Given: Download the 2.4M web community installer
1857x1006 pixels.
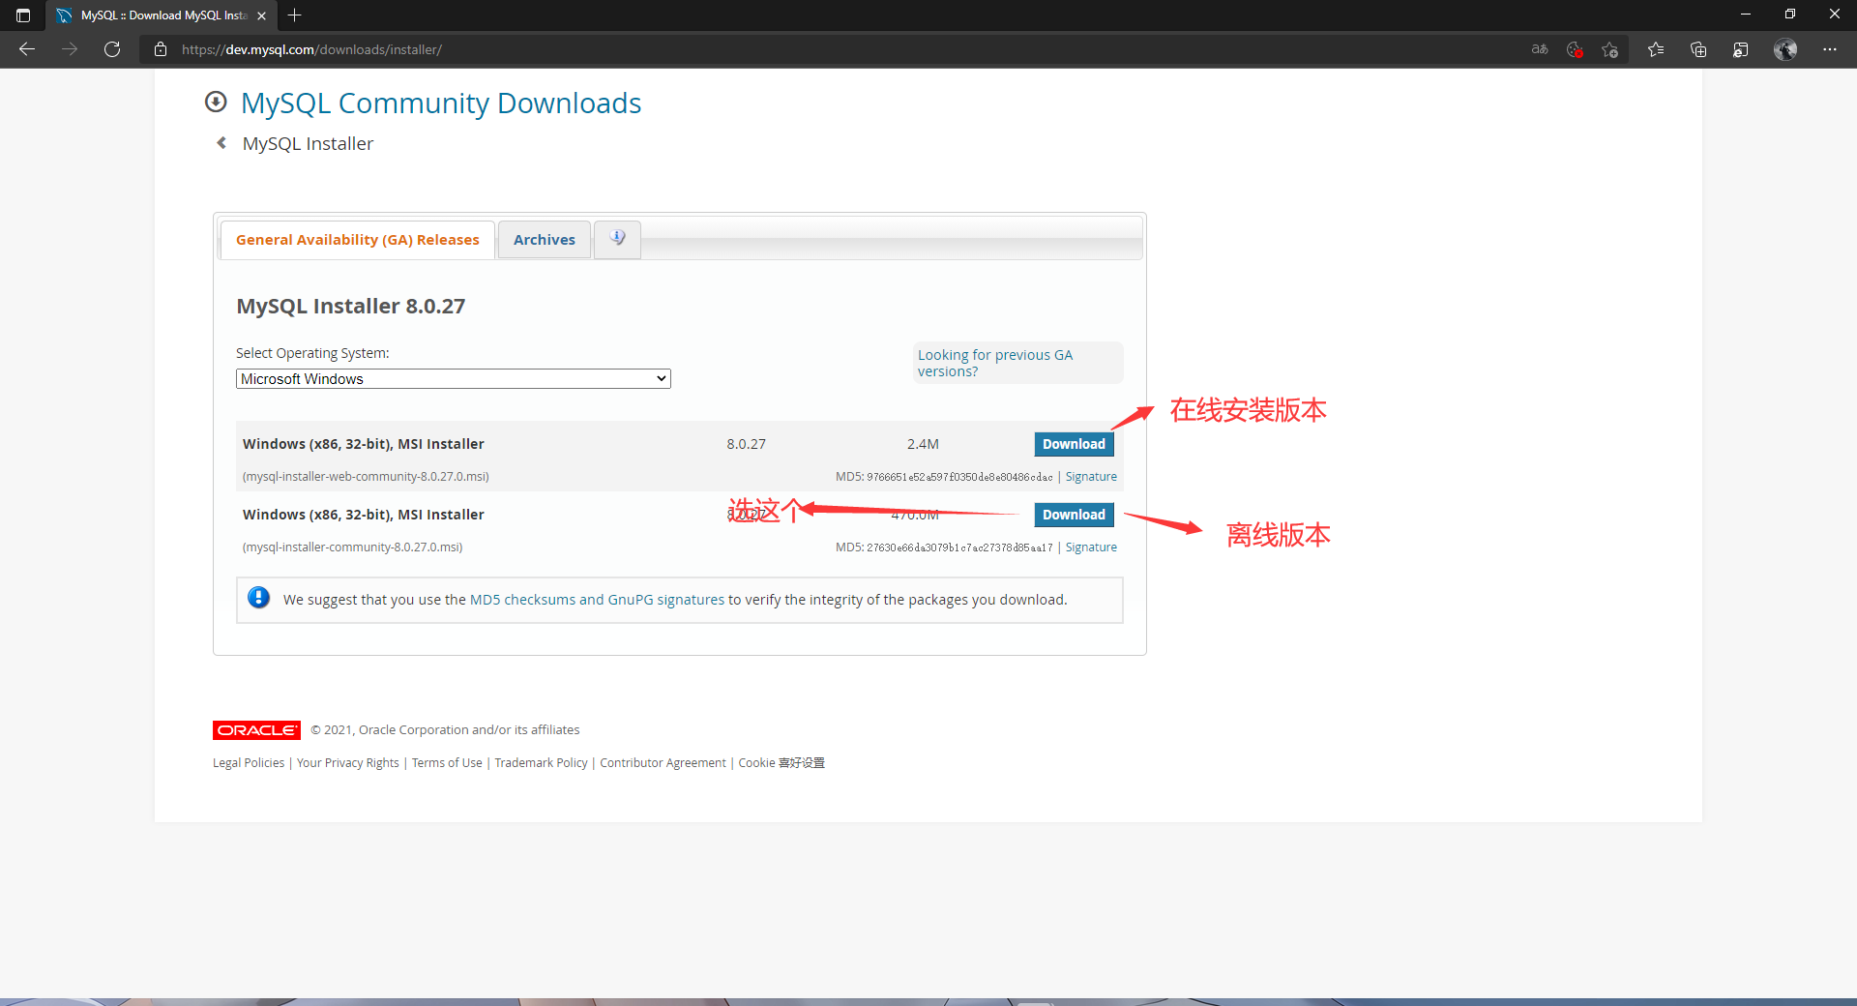Looking at the screenshot, I should pos(1074,444).
